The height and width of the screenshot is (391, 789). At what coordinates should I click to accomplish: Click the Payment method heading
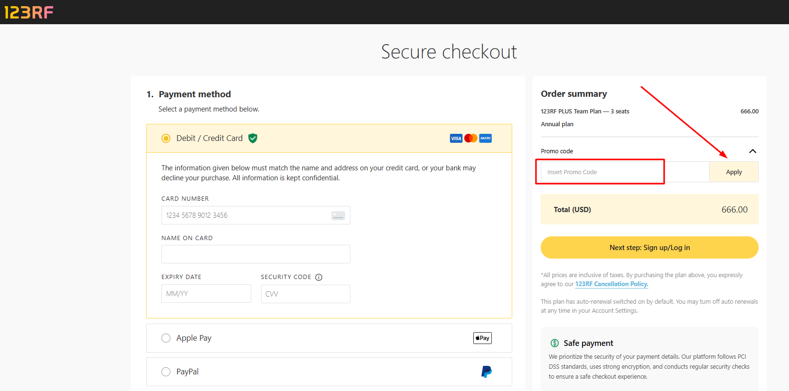pyautogui.click(x=195, y=94)
